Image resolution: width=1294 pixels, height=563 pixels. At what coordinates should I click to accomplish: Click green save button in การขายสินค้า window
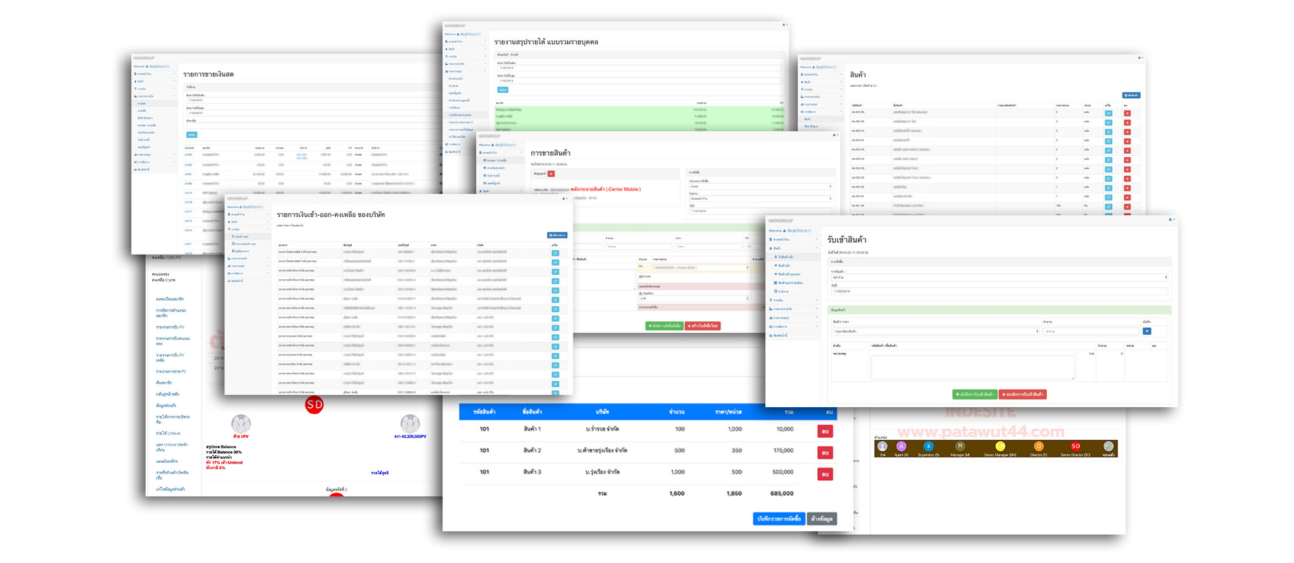click(x=664, y=326)
